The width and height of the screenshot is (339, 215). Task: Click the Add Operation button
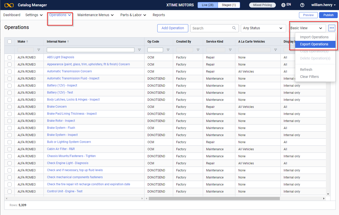(173, 28)
